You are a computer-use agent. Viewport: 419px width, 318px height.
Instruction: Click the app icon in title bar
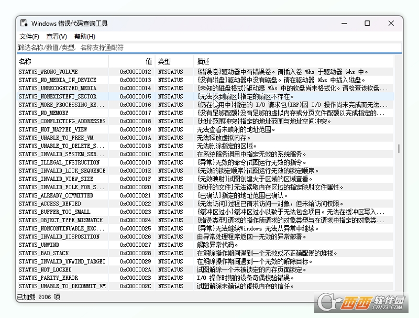point(24,23)
